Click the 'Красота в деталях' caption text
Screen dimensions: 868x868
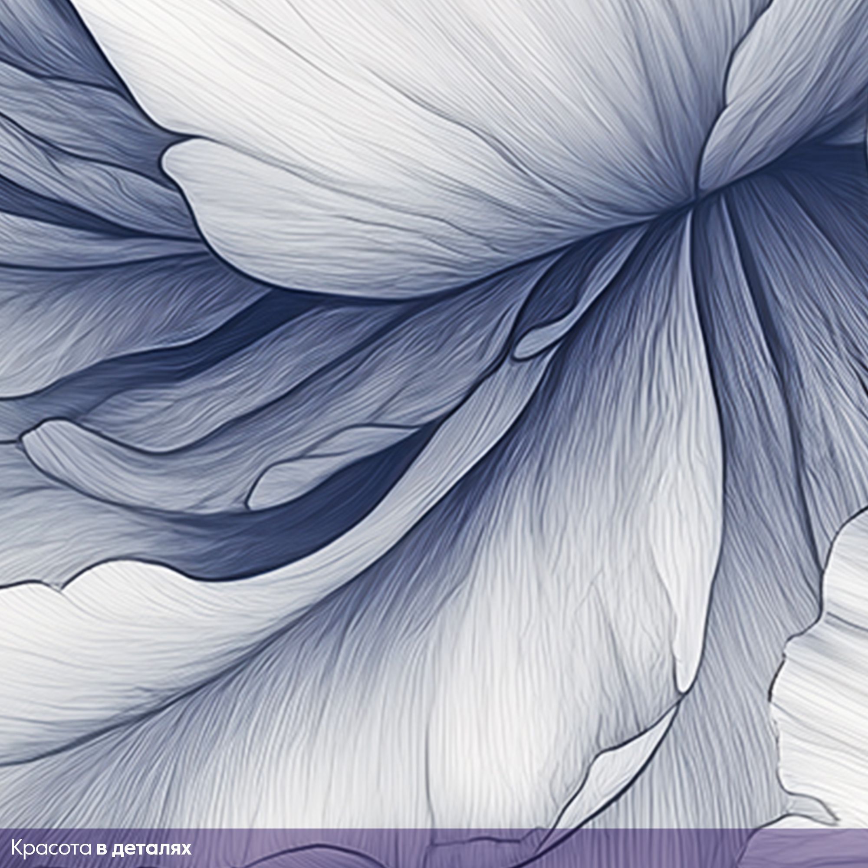tap(101, 848)
